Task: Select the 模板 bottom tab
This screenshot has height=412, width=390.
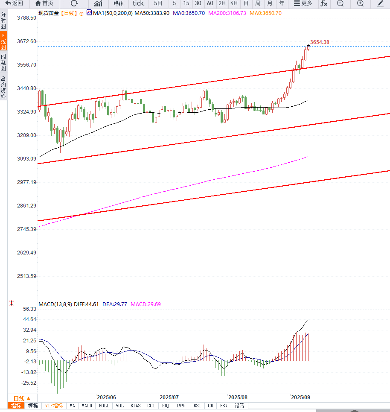Action: (33, 406)
